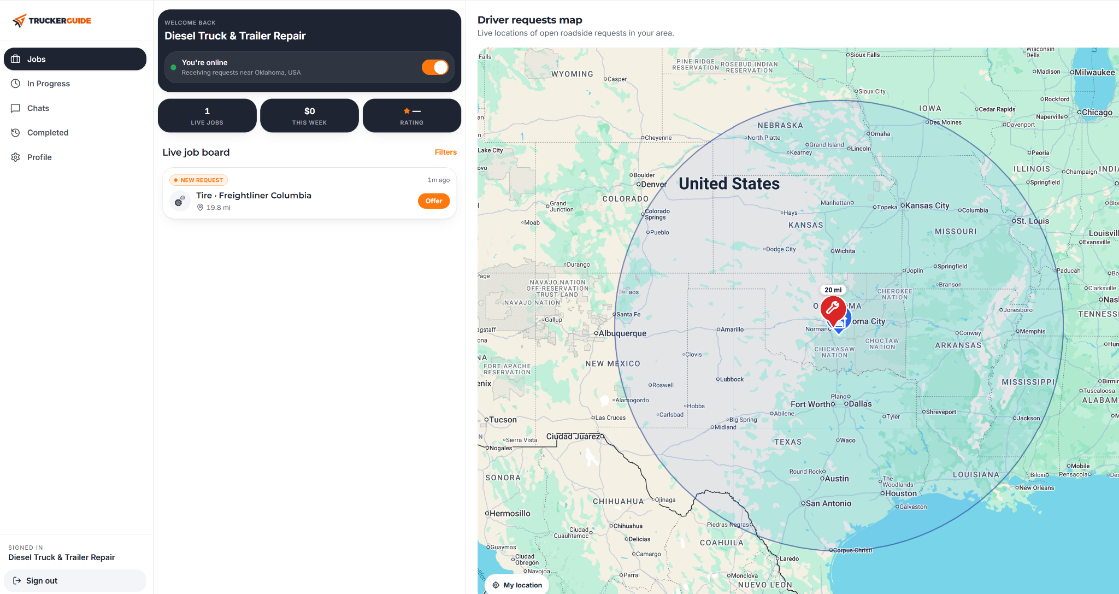Click the Chats speech bubble icon
Screen dimensions: 1119x594
tap(16, 108)
